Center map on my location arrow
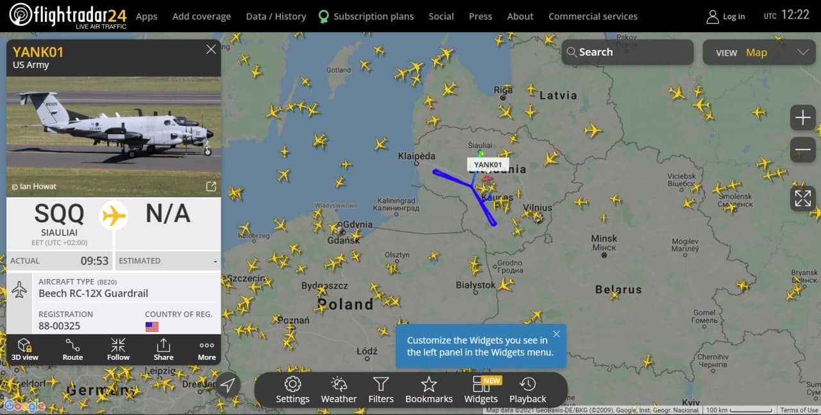 (228, 385)
